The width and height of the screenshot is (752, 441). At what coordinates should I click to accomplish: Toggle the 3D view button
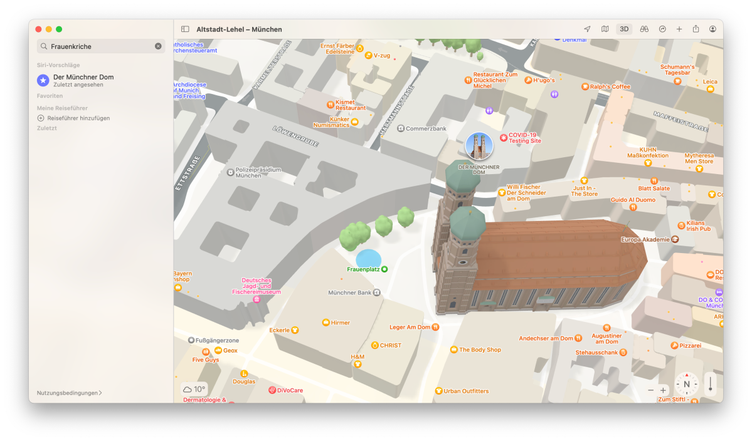pyautogui.click(x=624, y=29)
